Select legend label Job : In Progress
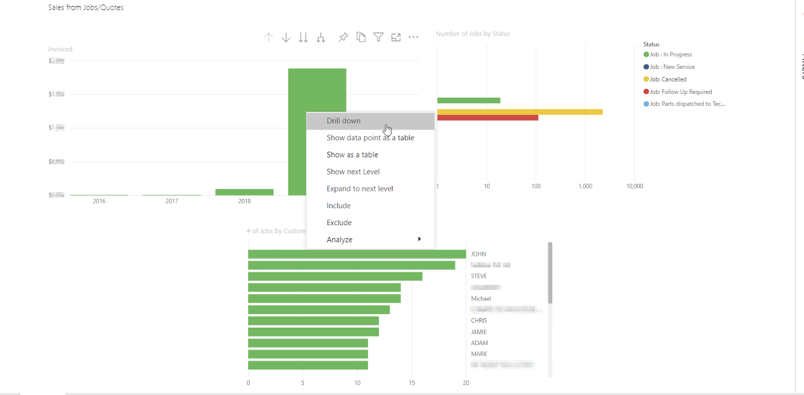The image size is (804, 395). tap(671, 54)
